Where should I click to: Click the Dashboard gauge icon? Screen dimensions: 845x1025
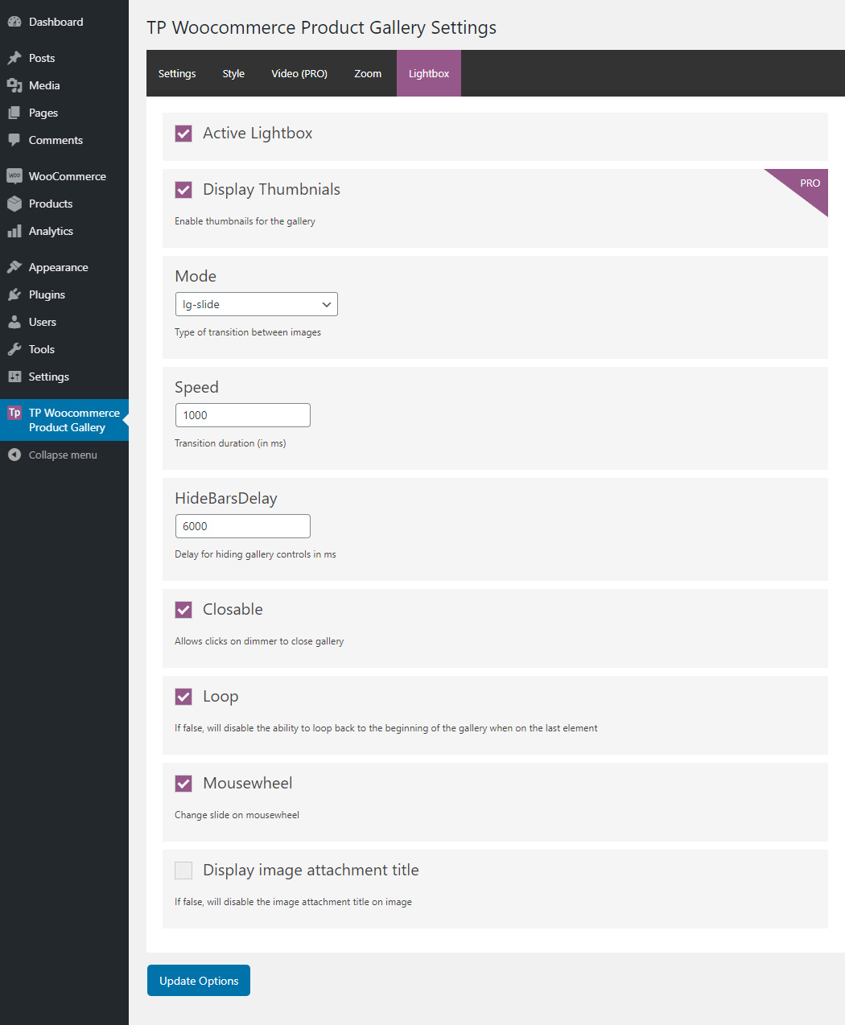(14, 22)
